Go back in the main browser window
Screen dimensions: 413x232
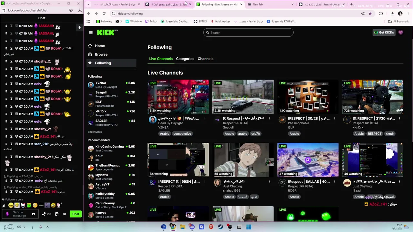pyautogui.click(x=88, y=14)
